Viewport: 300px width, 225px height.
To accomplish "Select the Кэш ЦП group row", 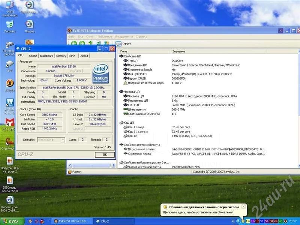I will click(x=126, y=123).
